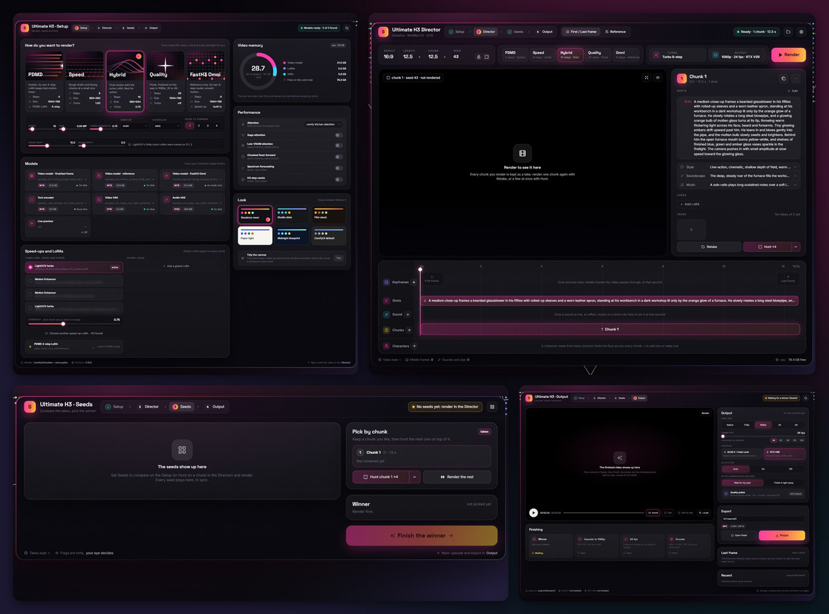This screenshot has height=614, width=829.
Task: Turn on Low-VRAM attention switch
Action: [x=339, y=146]
